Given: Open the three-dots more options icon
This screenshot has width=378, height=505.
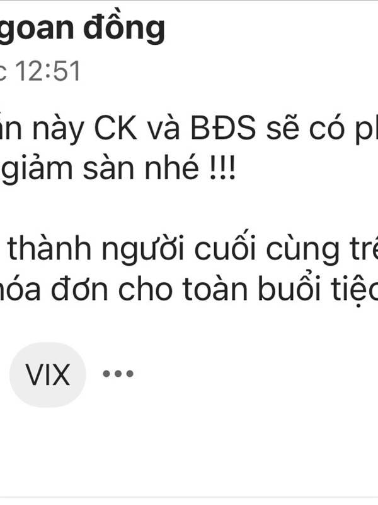Looking at the screenshot, I should (x=118, y=374).
